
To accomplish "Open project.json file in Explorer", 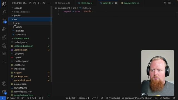I will (x=30, y=84).
